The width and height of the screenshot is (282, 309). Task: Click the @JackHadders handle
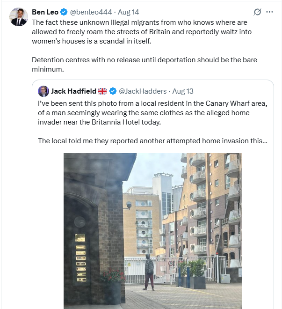[x=144, y=91]
